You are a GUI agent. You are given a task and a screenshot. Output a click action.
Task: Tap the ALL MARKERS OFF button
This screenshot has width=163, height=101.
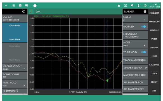coord(135,89)
